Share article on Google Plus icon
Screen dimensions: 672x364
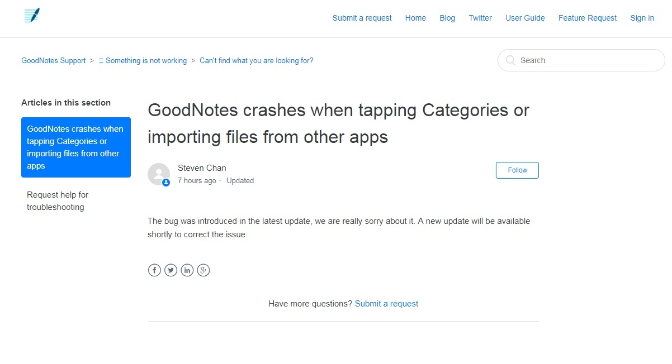tap(204, 270)
